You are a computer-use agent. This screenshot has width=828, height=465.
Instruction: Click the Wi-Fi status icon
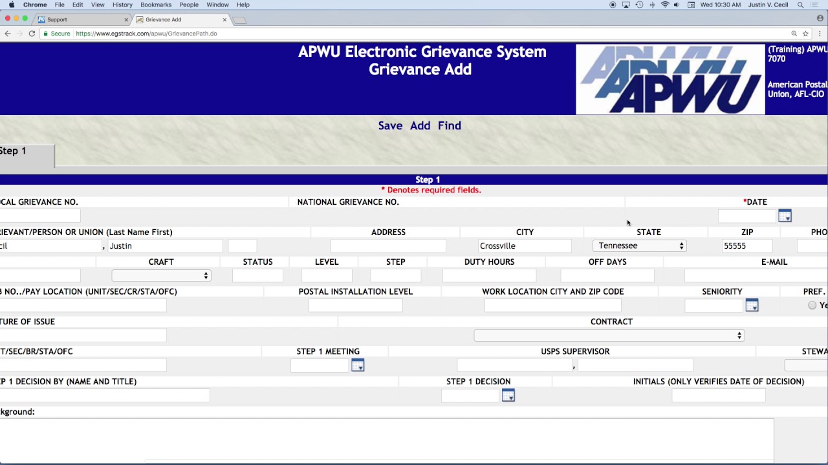(665, 5)
